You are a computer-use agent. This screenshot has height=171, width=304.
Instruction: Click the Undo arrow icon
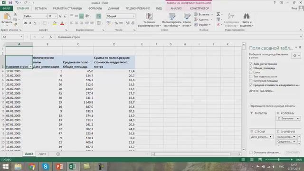[x=17, y=3]
